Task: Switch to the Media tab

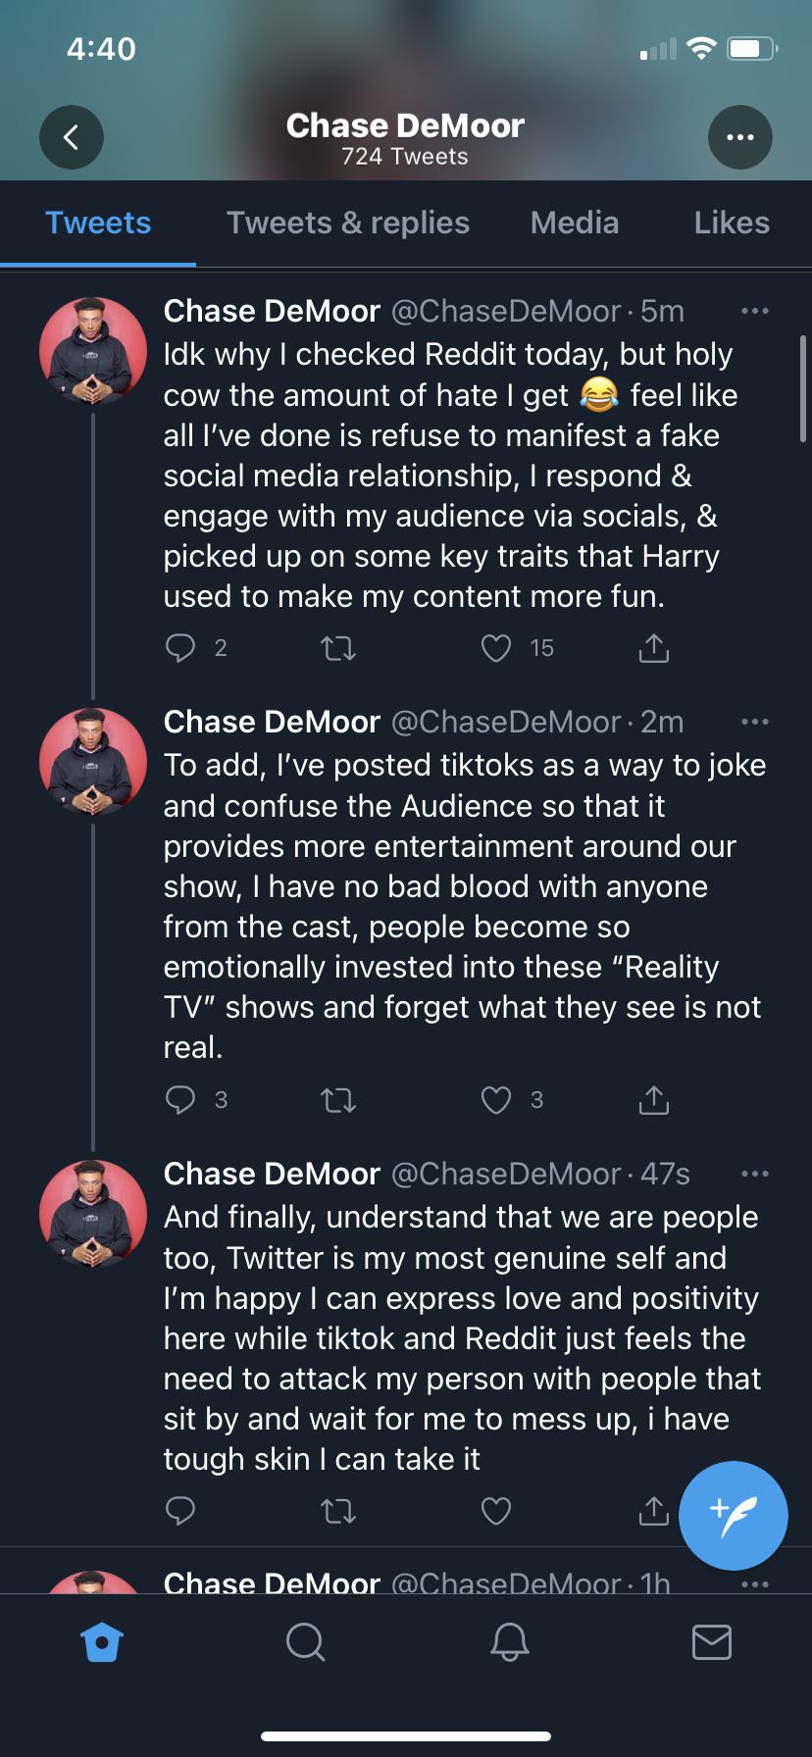Action: point(574,223)
